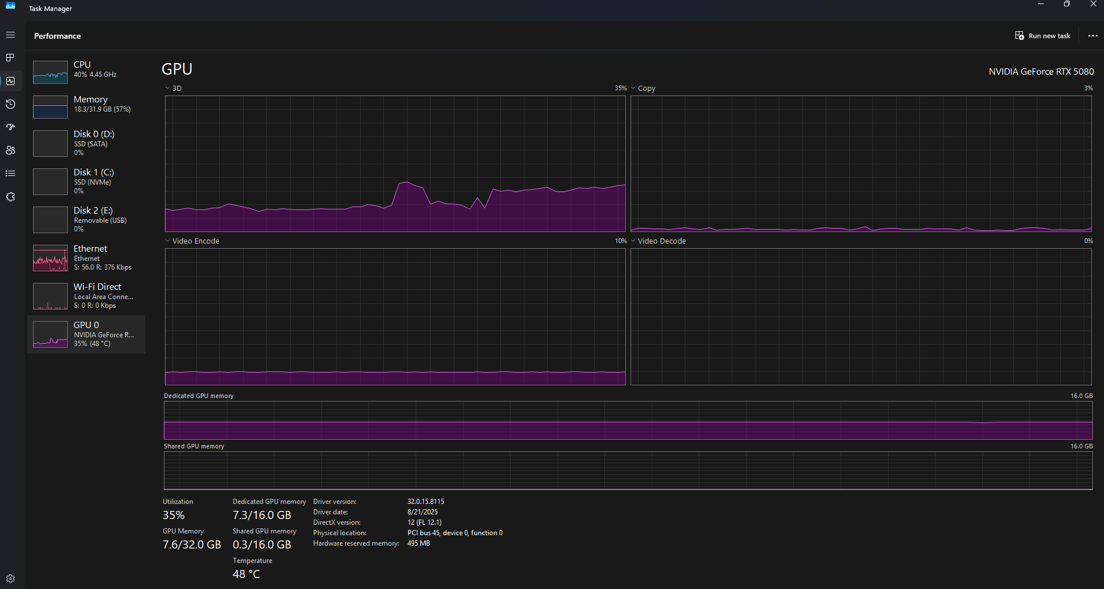Image resolution: width=1104 pixels, height=589 pixels.
Task: Select Disk 2 (E:) removable drive
Action: pos(86,219)
